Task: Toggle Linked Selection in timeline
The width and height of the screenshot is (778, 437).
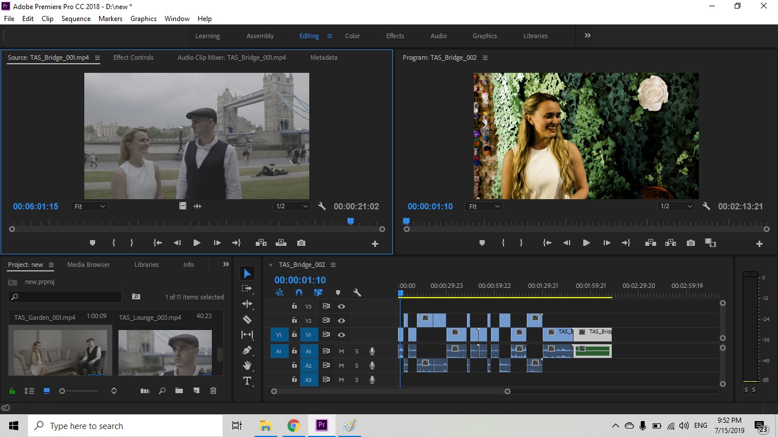Action: (318, 292)
